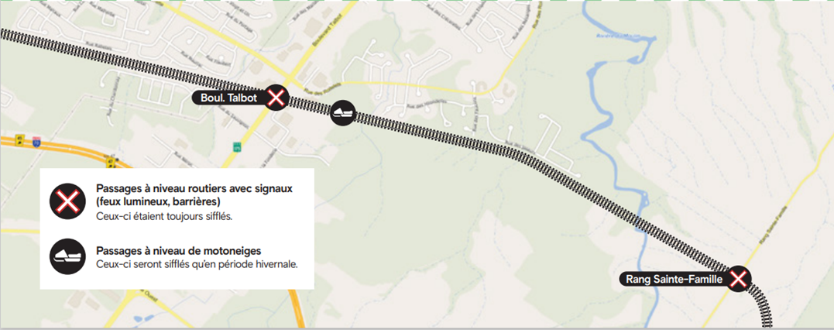Click the '(feux lumineux, barrières)' legend line
This screenshot has height=330, width=834.
coord(158,202)
